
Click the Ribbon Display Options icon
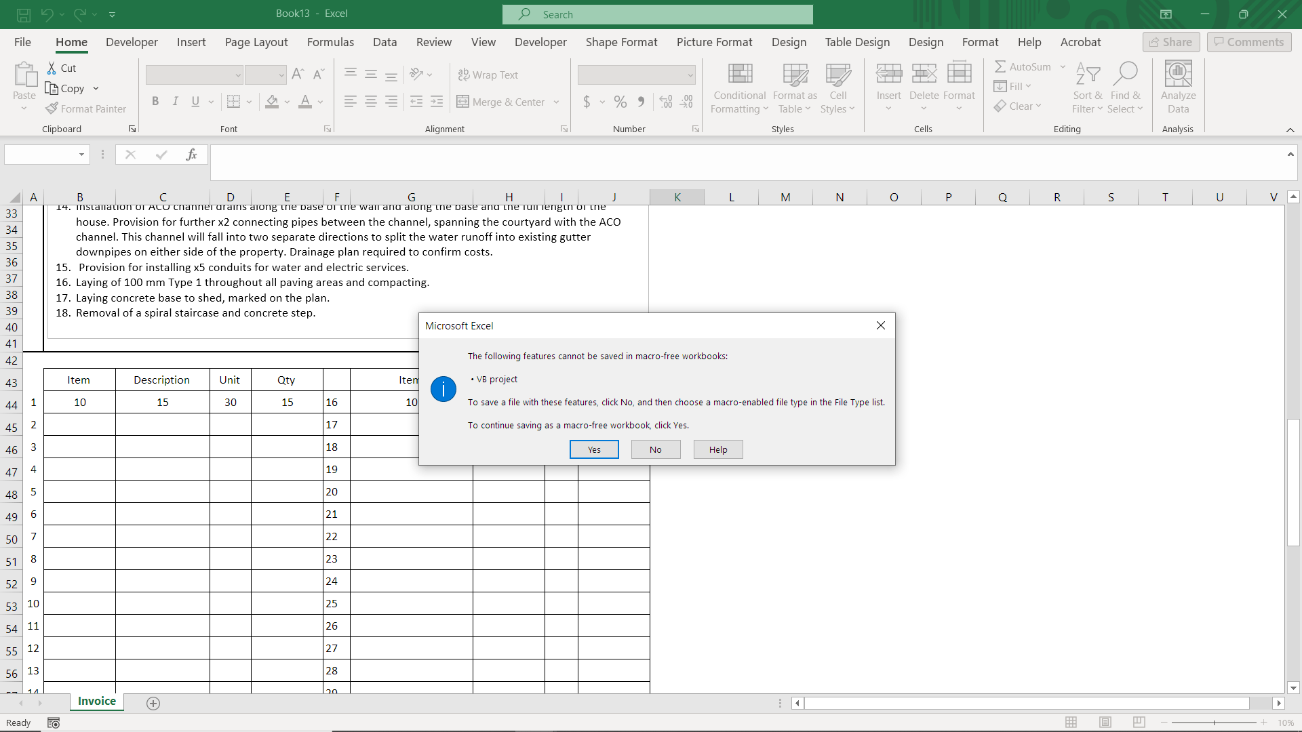[1166, 14]
